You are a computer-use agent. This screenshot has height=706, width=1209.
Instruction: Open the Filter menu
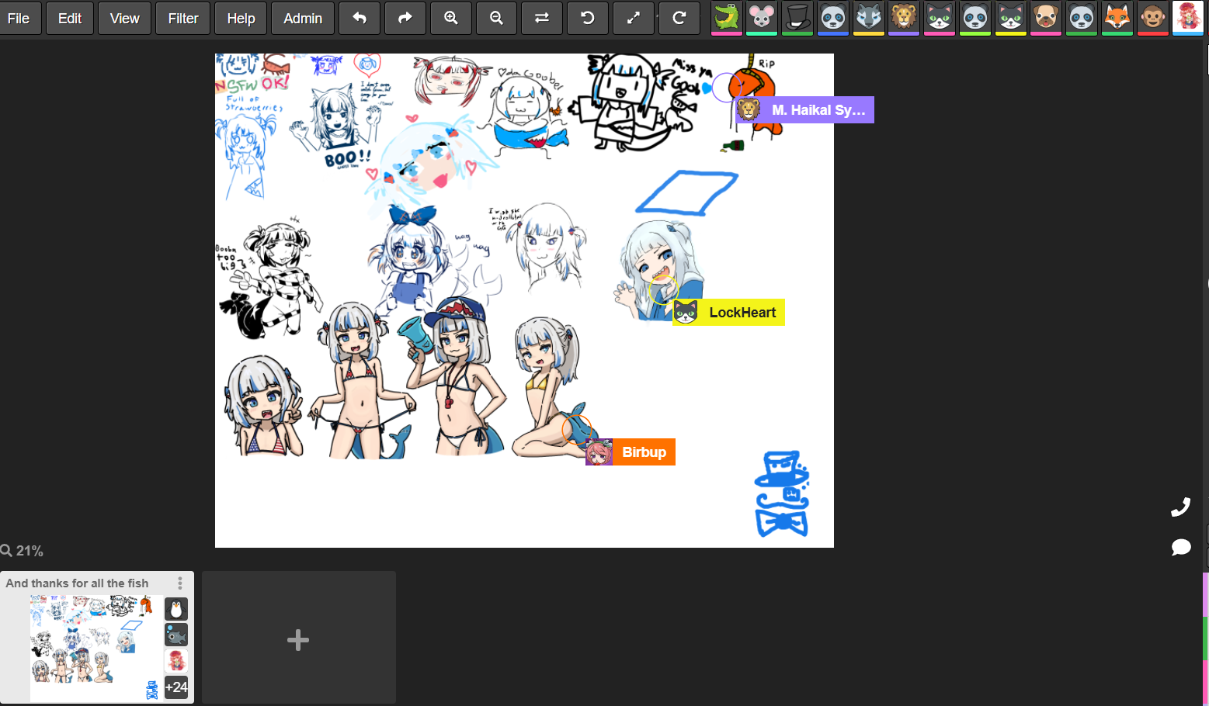[183, 18]
